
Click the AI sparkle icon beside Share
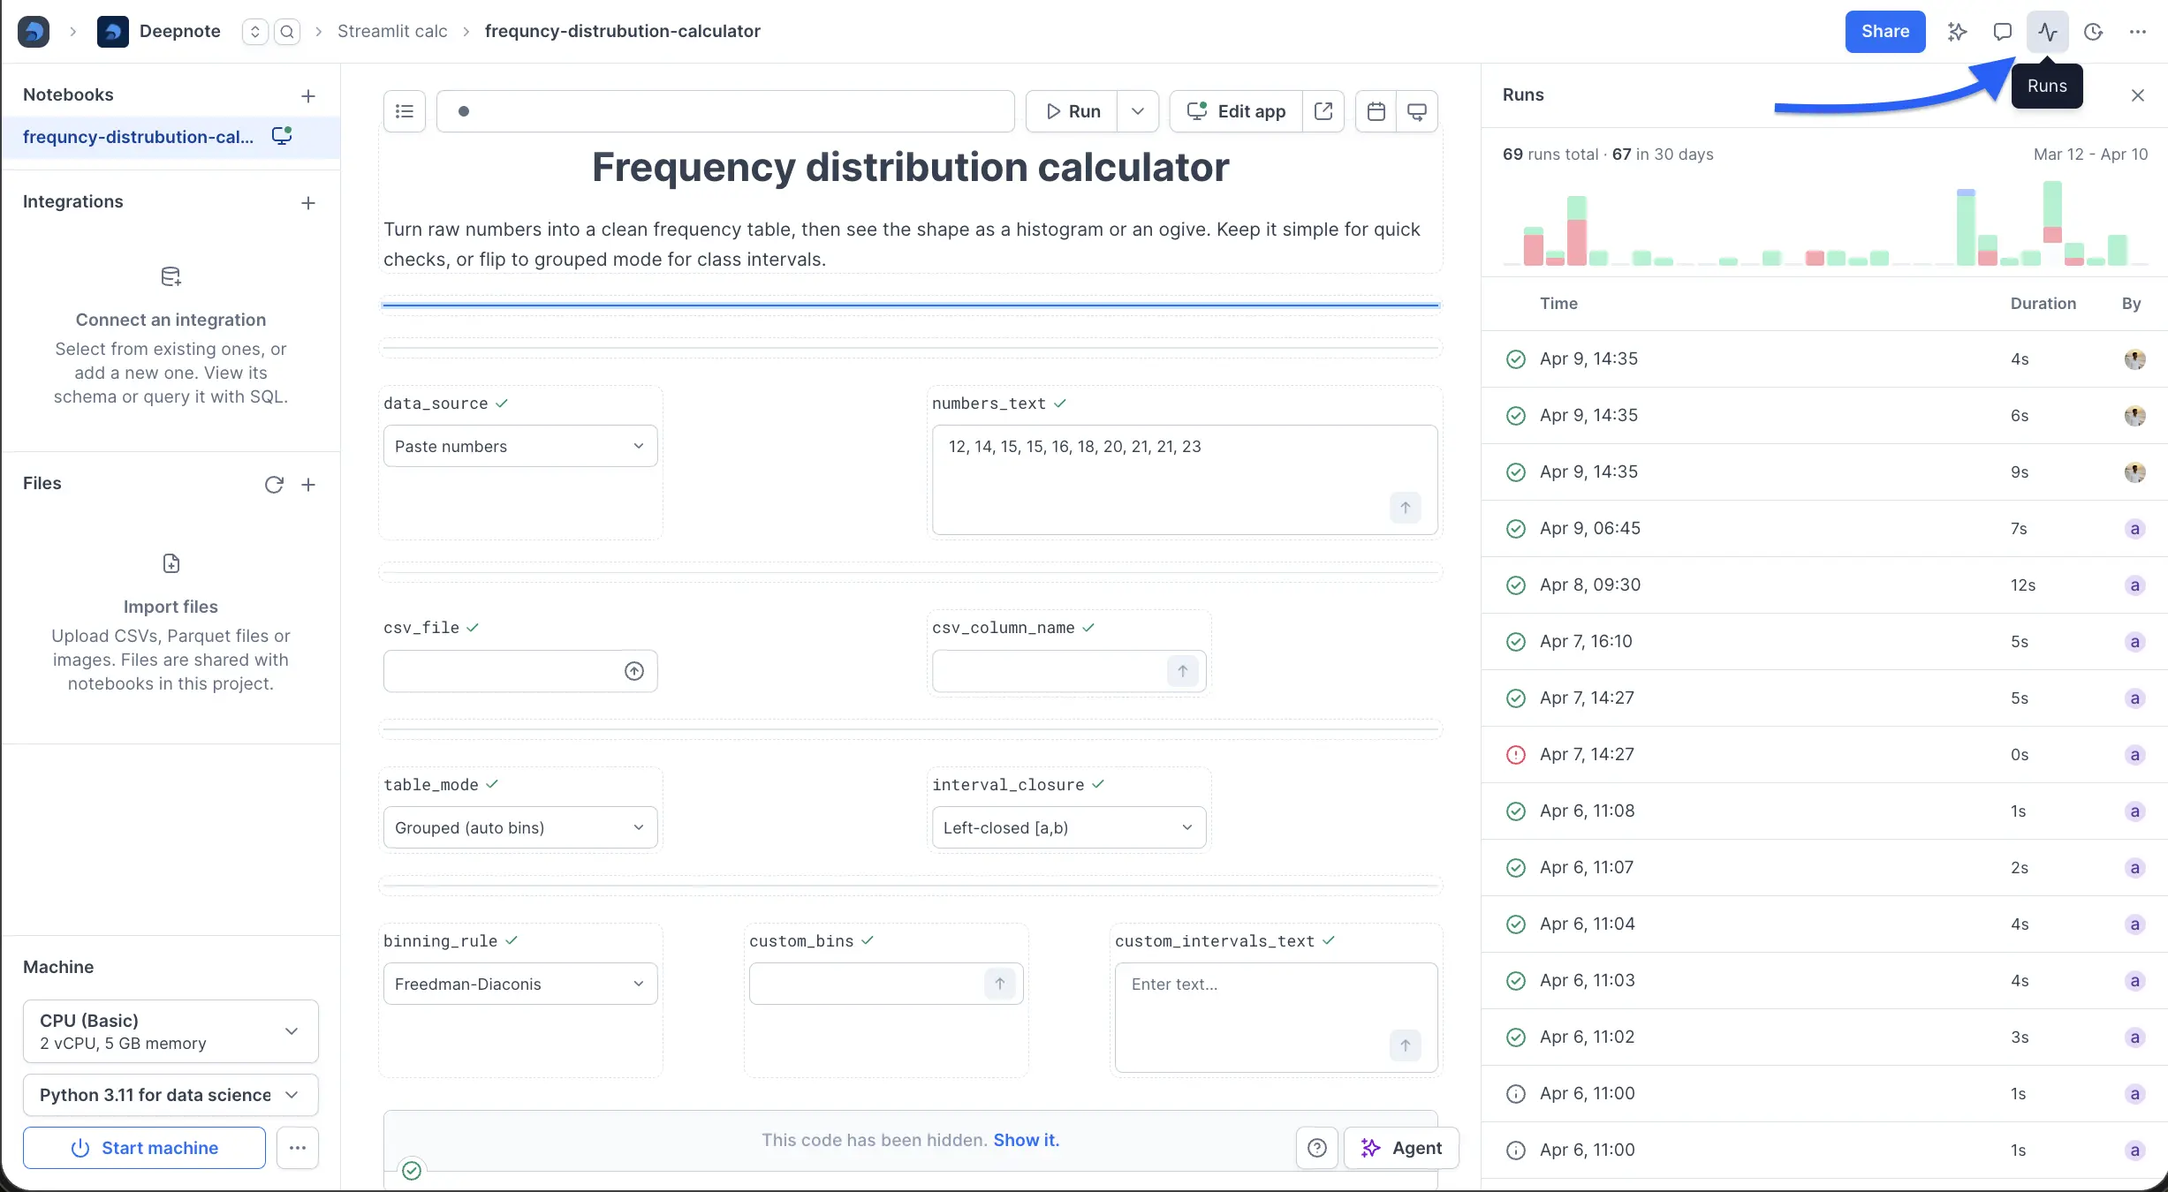[x=1957, y=32]
